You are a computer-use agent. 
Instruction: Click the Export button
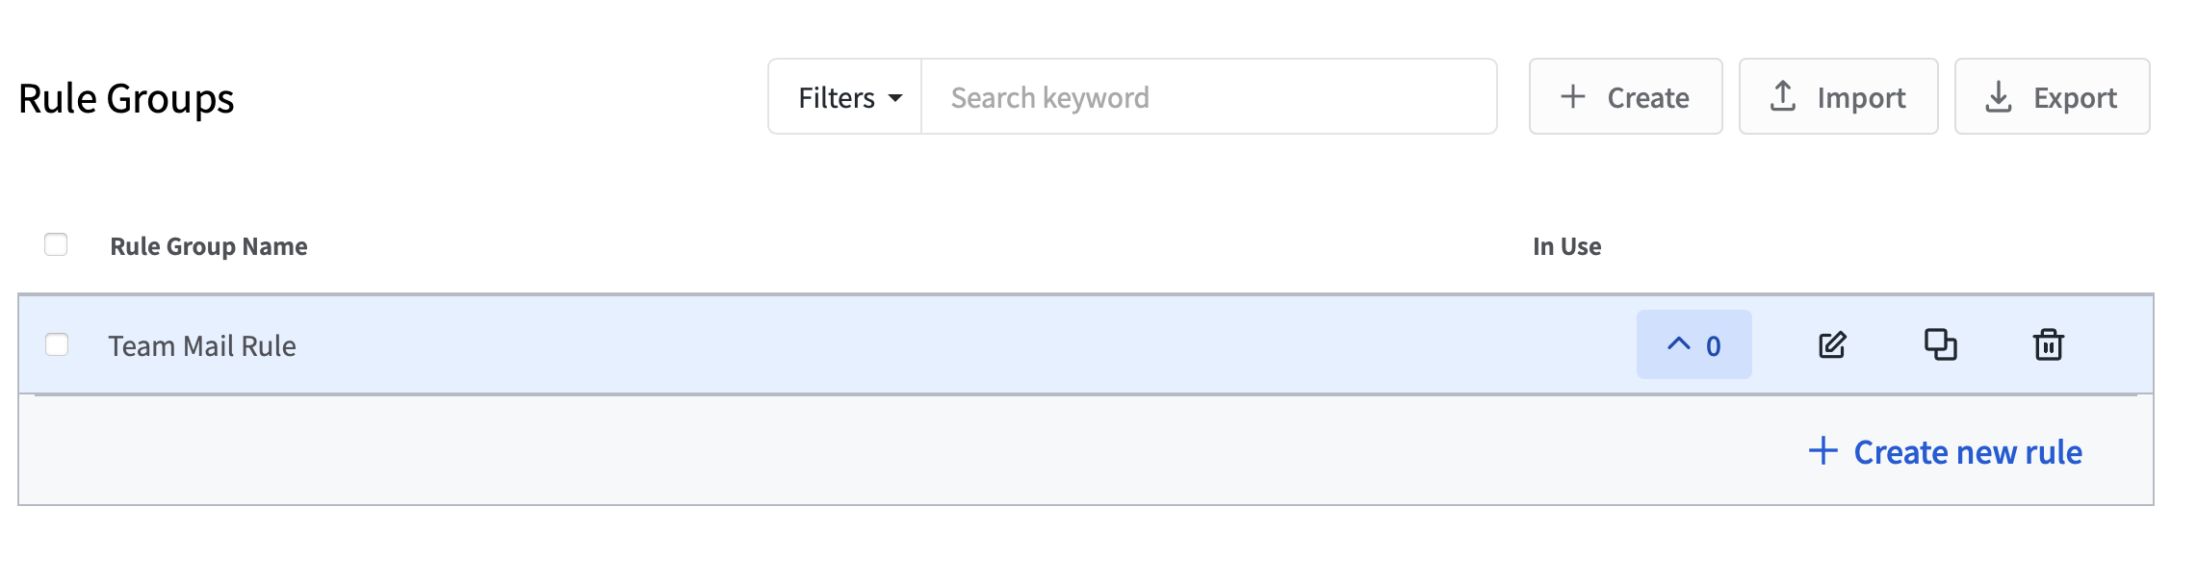2052,96
